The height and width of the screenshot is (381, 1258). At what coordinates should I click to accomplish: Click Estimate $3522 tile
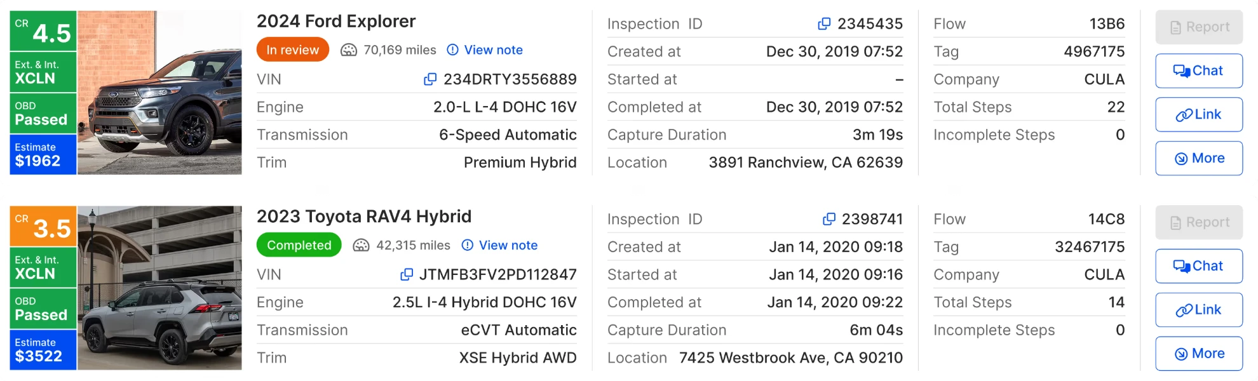[x=43, y=350]
